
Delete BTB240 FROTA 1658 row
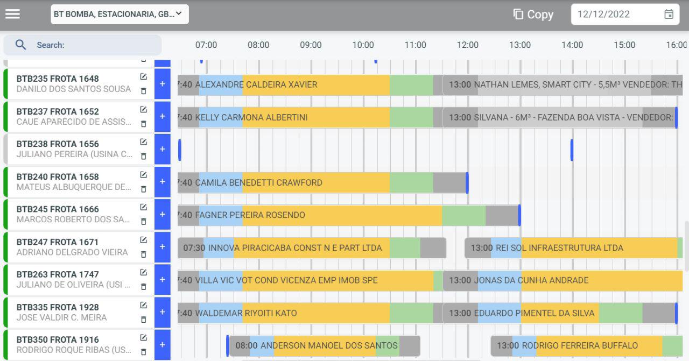(143, 189)
